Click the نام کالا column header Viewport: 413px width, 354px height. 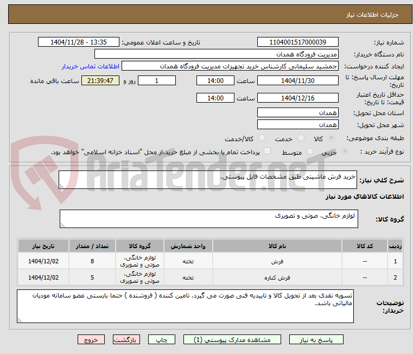(277, 246)
